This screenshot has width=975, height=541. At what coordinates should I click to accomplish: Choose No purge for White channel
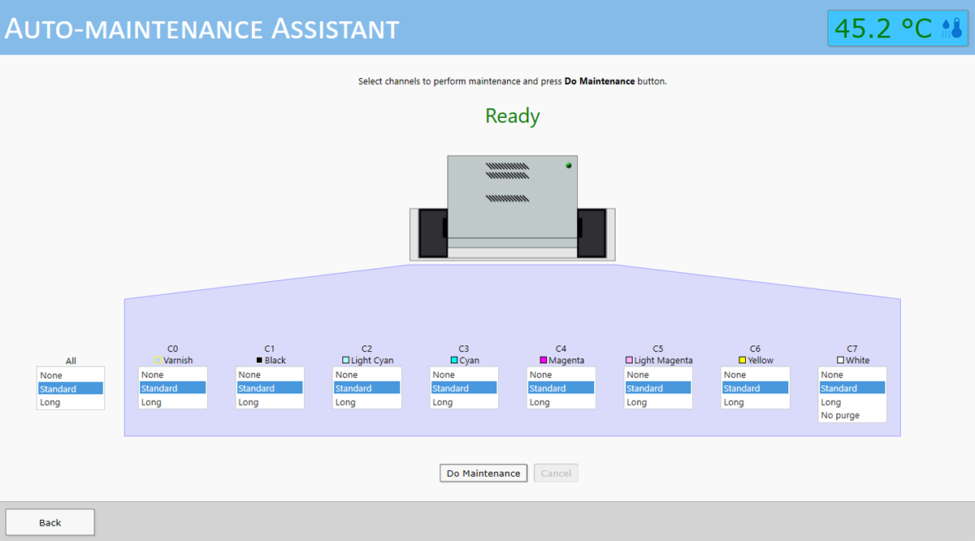[x=851, y=415]
